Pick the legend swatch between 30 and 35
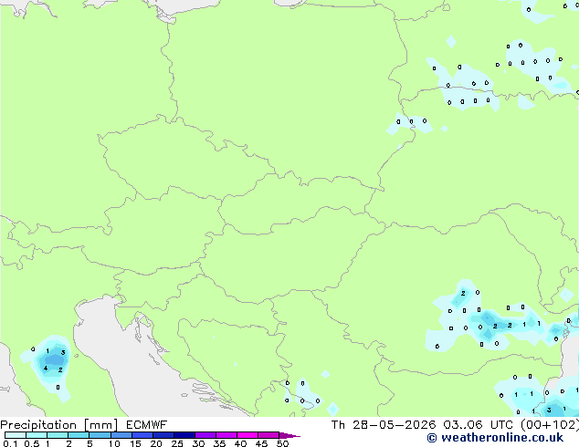The height and width of the screenshot is (447, 579). tap(205, 435)
